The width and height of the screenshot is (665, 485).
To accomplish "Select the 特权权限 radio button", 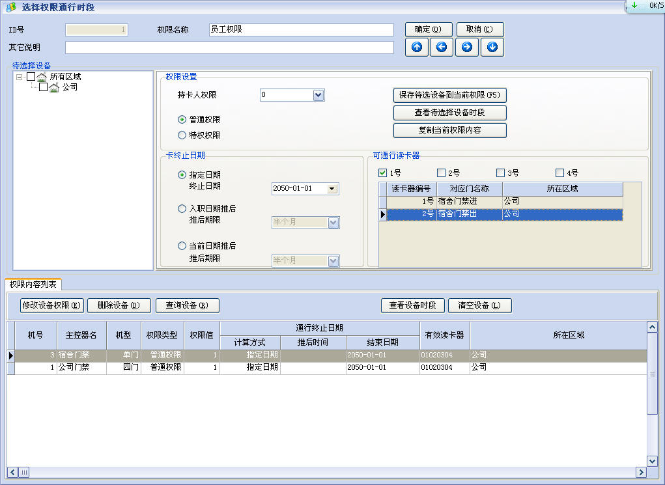I will click(x=182, y=135).
